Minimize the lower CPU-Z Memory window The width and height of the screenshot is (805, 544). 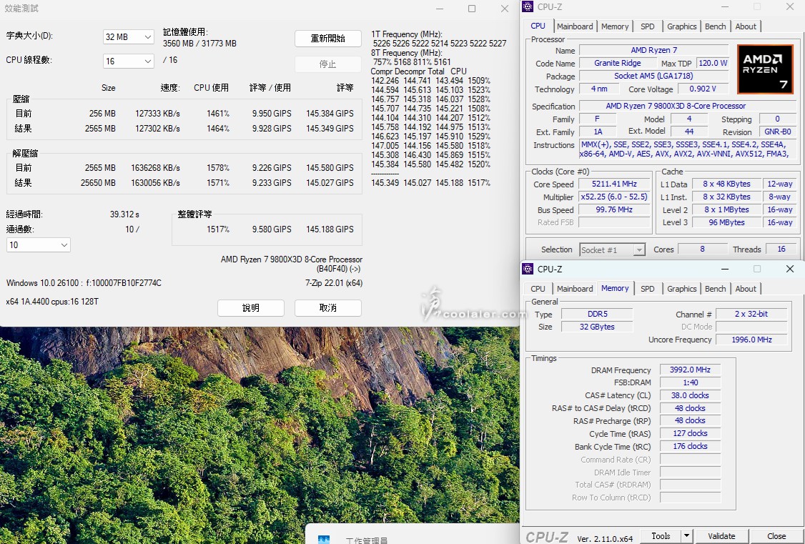[x=725, y=269]
